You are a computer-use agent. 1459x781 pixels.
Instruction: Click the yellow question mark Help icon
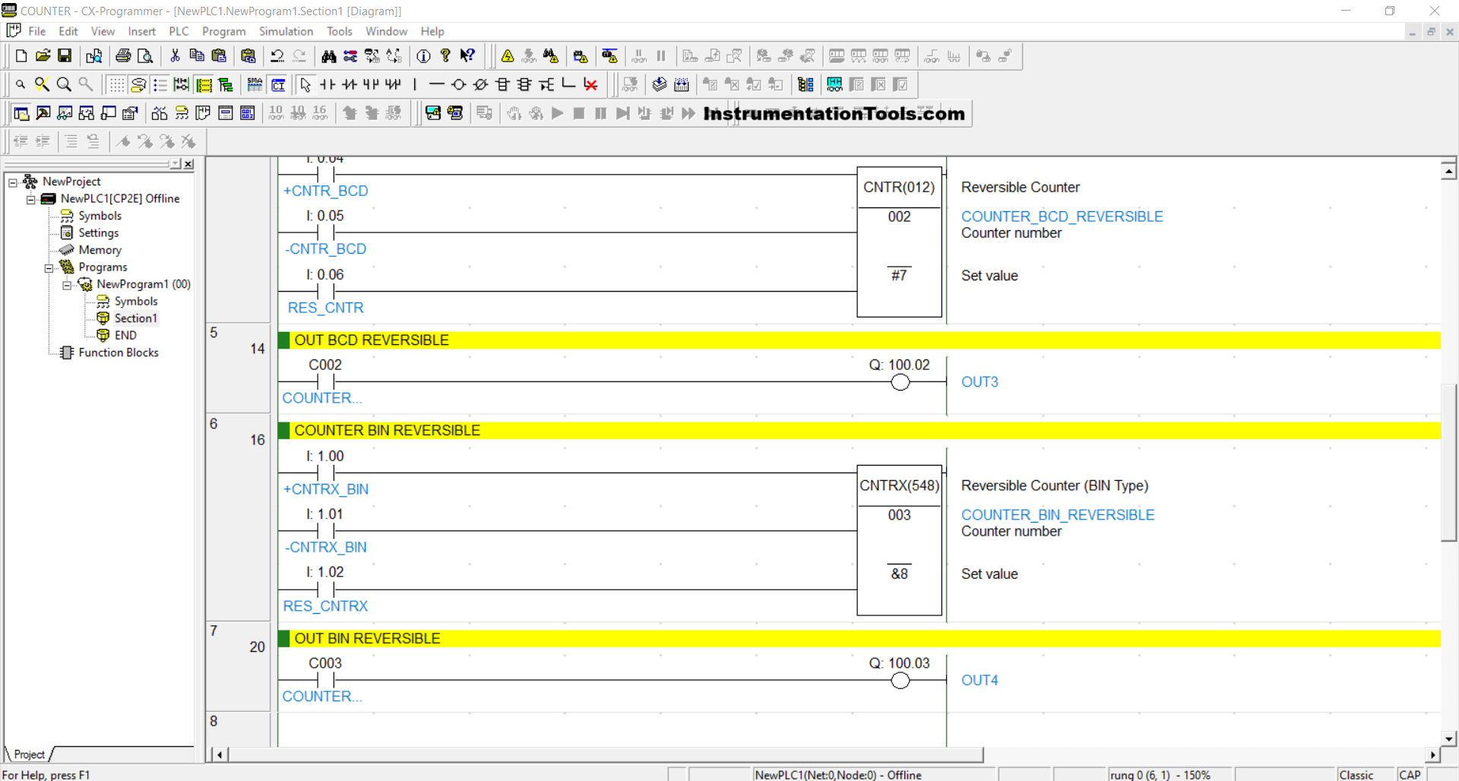click(446, 56)
